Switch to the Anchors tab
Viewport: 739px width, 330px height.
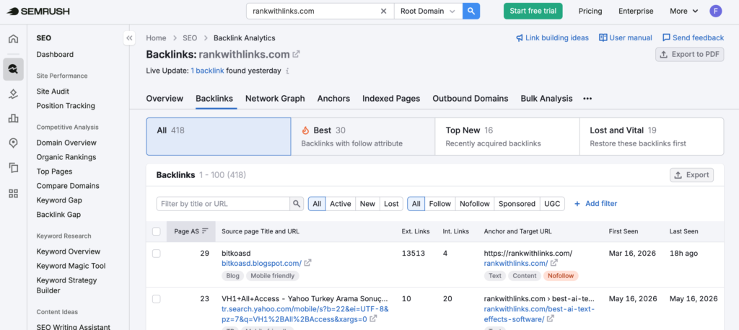[x=333, y=99]
